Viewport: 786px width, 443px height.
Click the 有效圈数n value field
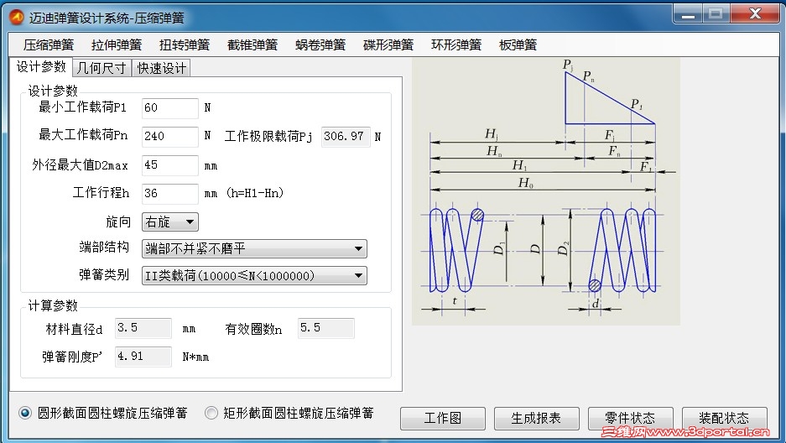coord(325,328)
